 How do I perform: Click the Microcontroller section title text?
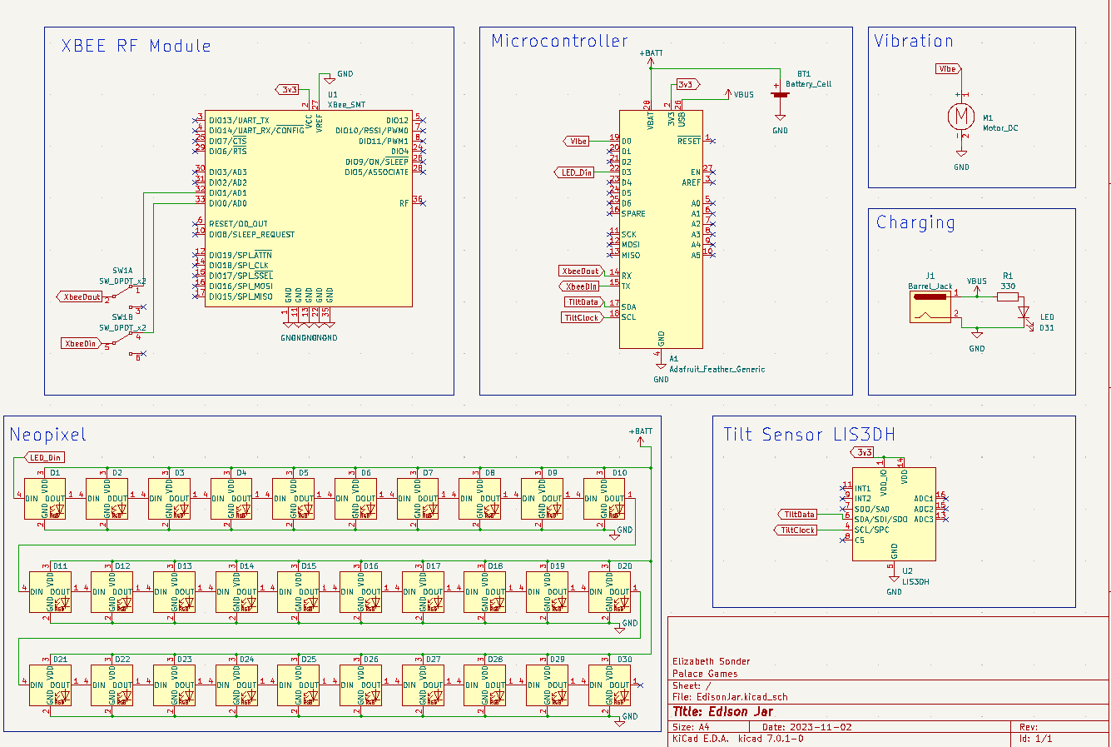click(559, 40)
